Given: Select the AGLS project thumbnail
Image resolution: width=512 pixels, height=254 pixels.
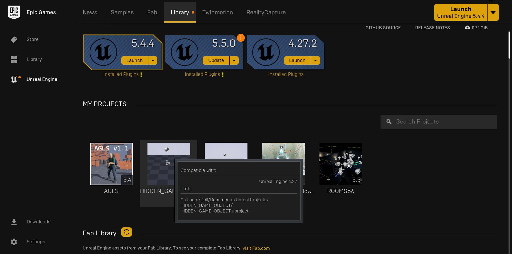Looking at the screenshot, I should click(111, 164).
